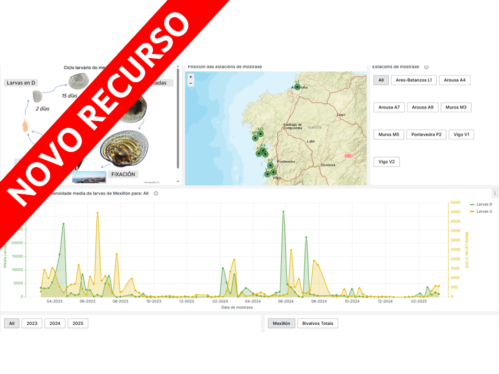Click info icon beside the chart title
Image resolution: width=499 pixels, height=374 pixels.
coord(156,193)
